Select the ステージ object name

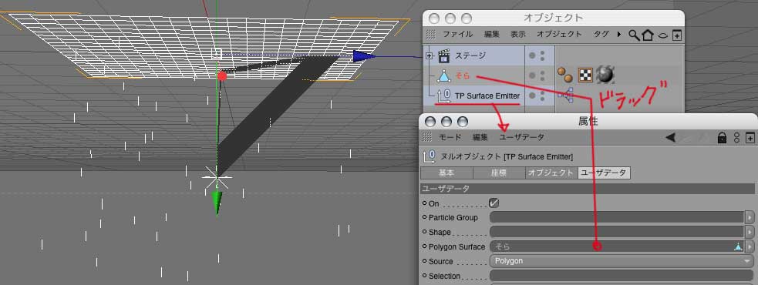tap(470, 56)
